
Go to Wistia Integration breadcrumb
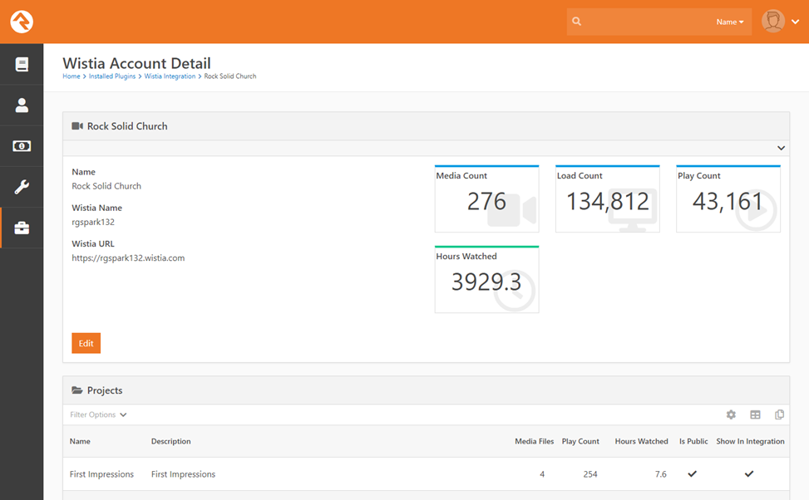click(170, 76)
